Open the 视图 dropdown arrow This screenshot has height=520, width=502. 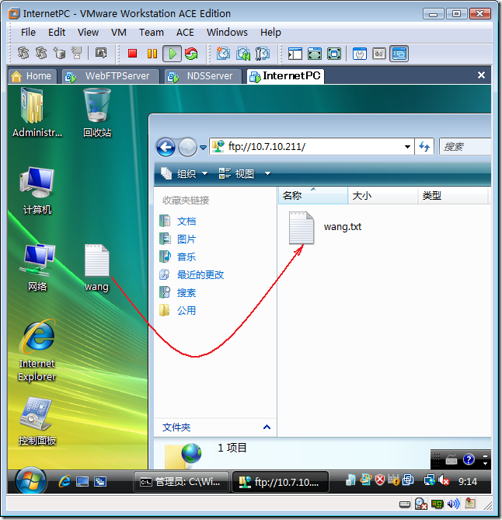[x=267, y=173]
